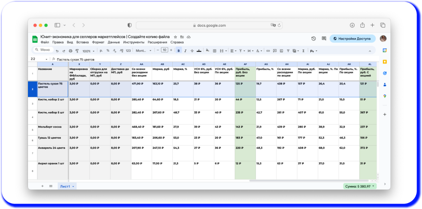Image resolution: width=422 pixels, height=209 pixels.
Task: Switch to the Лист1 sheet tab
Action: point(66,186)
